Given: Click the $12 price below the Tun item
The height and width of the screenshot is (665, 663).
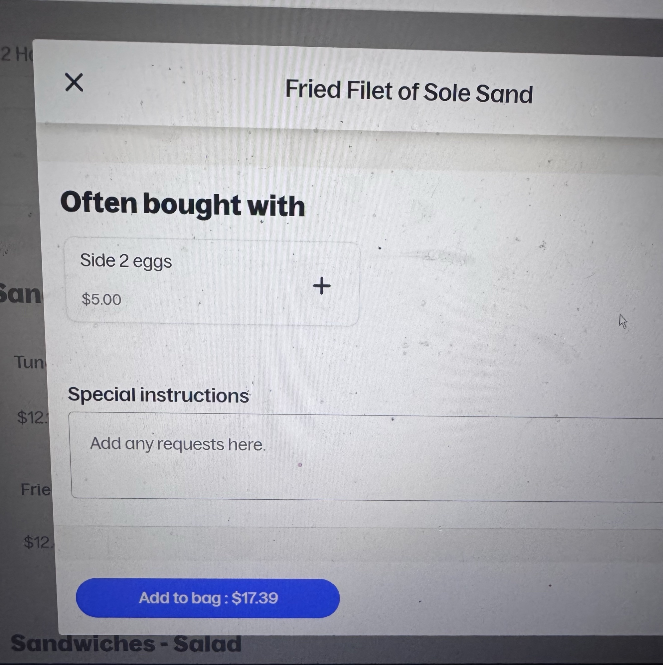Looking at the screenshot, I should pyautogui.click(x=31, y=417).
